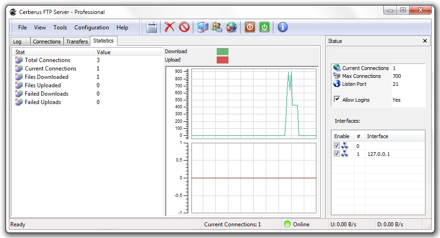Click the Download legend label
440x238 pixels.
coord(176,51)
